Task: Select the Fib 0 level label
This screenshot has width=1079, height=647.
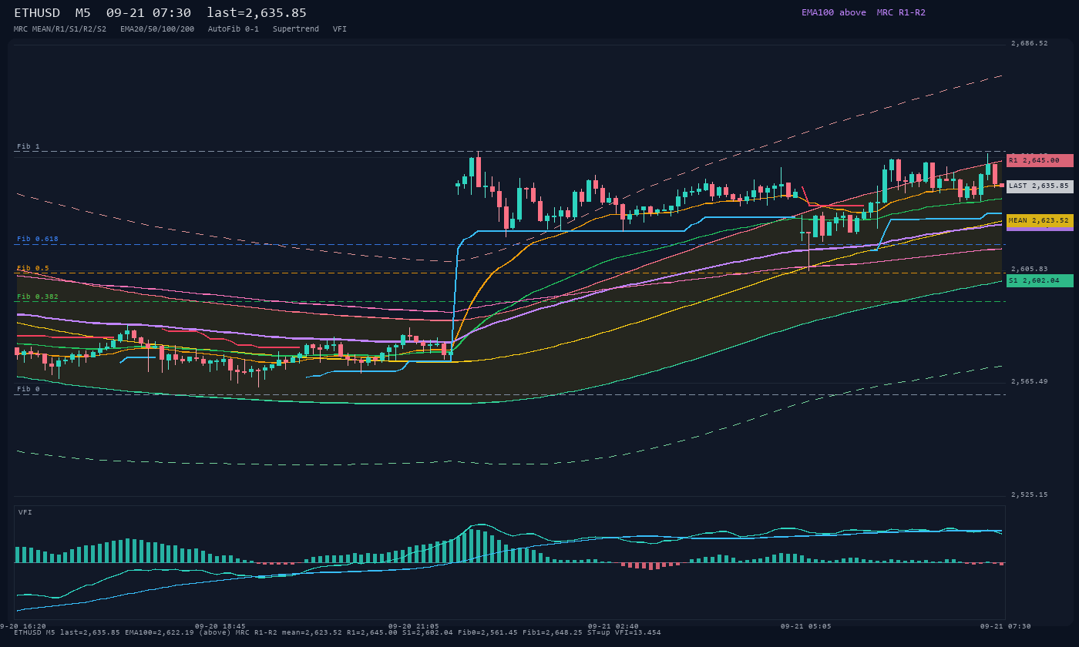Action: (x=29, y=389)
